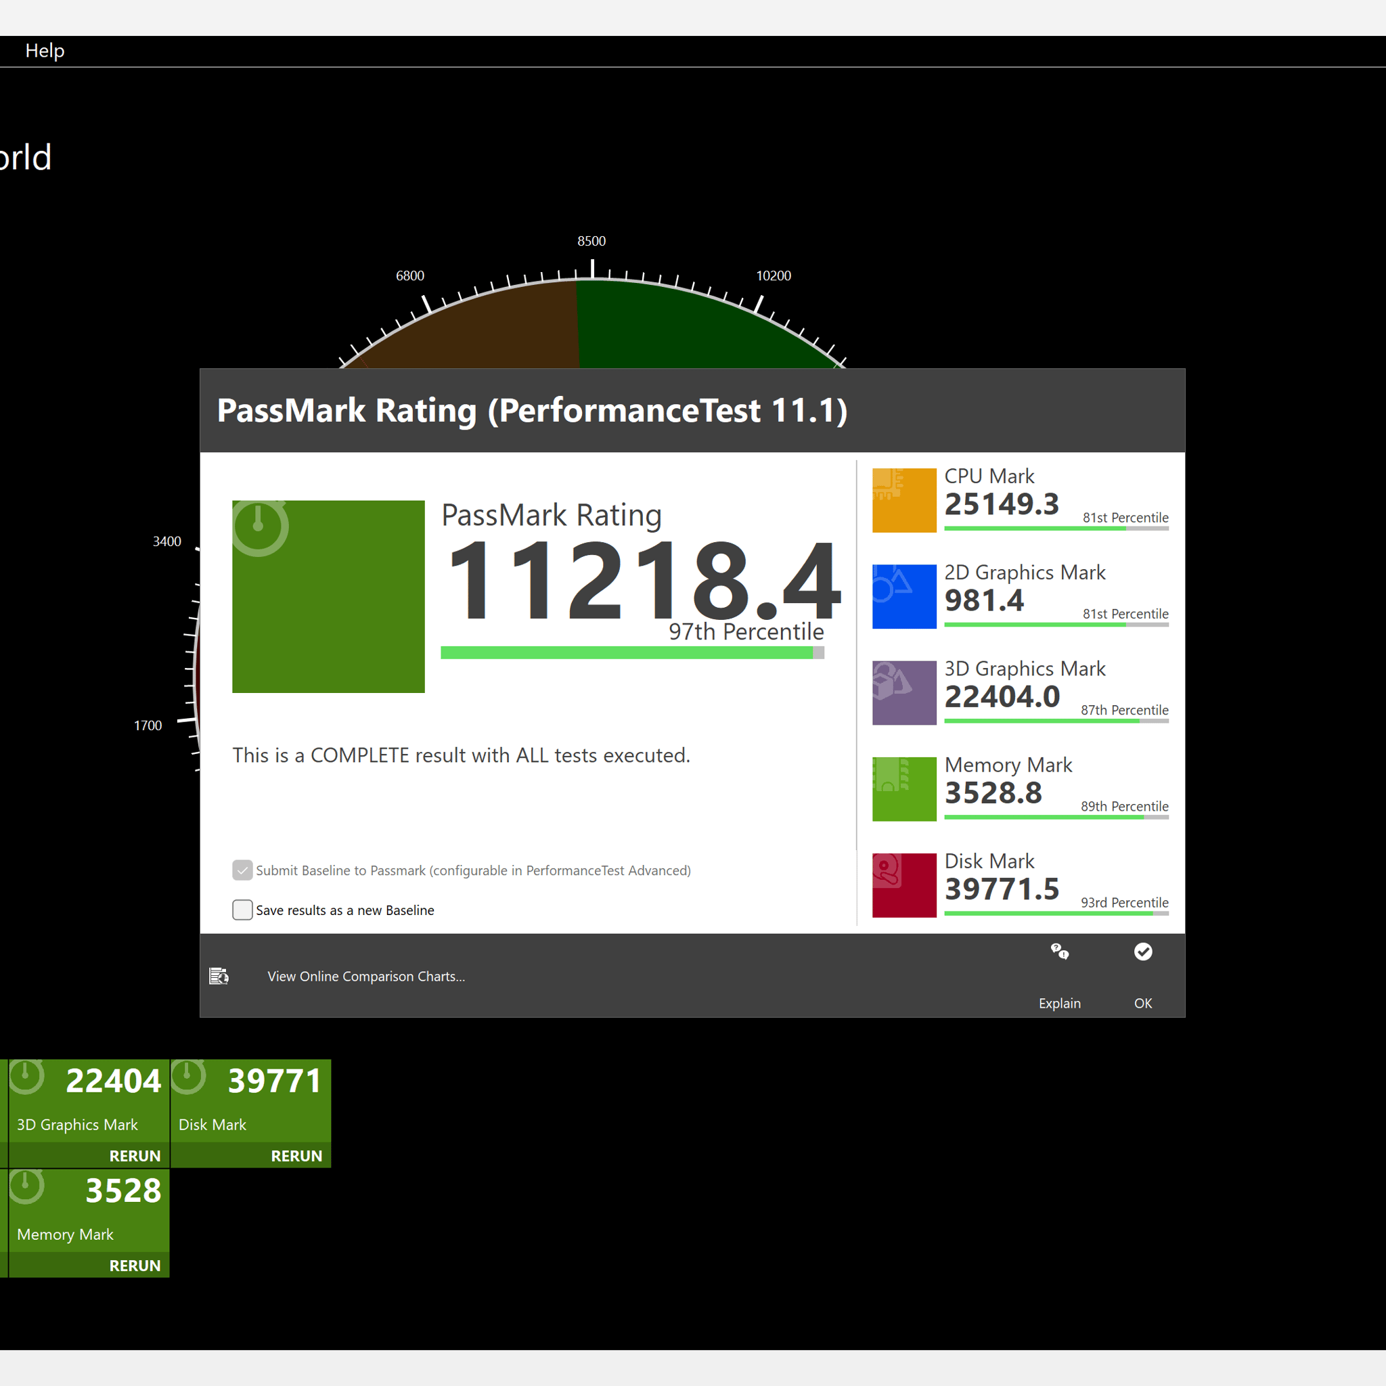Viewport: 1386px width, 1386px height.
Task: Click the Memory Mark 3528 score tile
Action: 89,1211
